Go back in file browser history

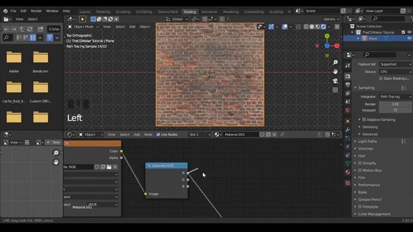tap(6, 29)
